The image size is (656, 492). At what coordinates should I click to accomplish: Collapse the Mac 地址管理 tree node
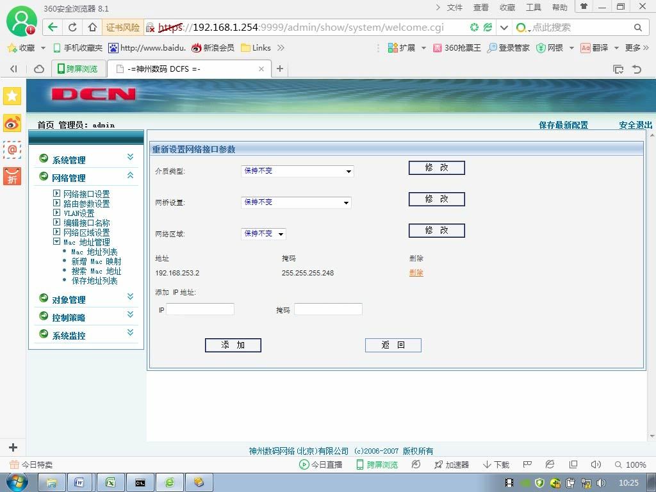(x=56, y=242)
